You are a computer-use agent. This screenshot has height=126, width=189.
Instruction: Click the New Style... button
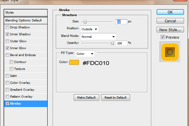170,30
